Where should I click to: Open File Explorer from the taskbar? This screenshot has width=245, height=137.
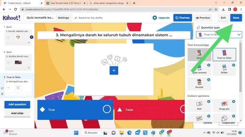[121, 132]
